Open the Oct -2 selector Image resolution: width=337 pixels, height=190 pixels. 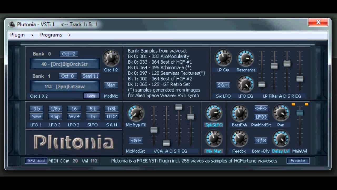coord(69,54)
